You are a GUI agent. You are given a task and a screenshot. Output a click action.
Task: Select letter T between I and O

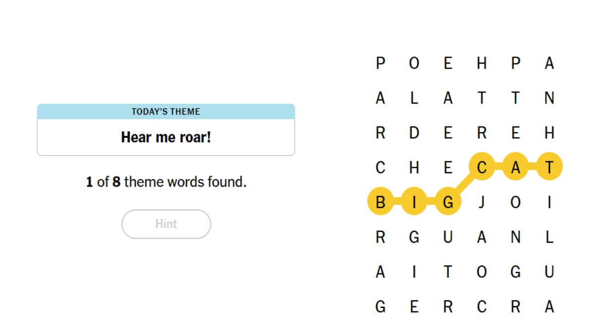(448, 272)
